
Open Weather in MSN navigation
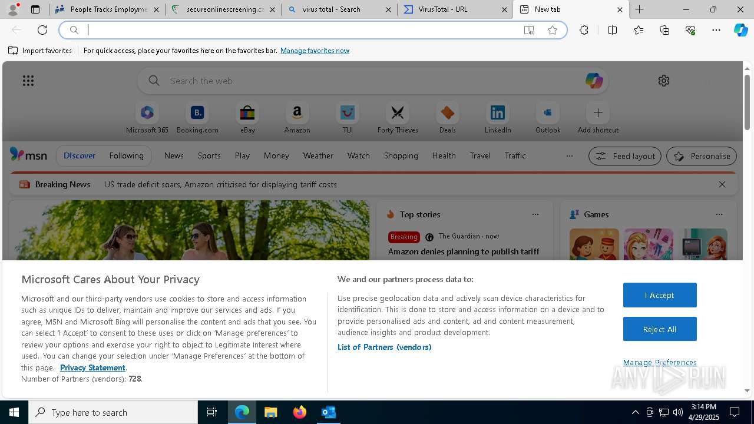click(x=318, y=155)
